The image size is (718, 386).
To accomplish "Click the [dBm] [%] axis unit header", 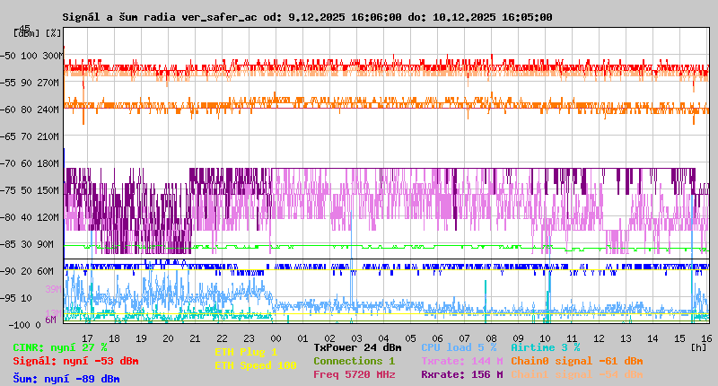I will click(x=38, y=32).
